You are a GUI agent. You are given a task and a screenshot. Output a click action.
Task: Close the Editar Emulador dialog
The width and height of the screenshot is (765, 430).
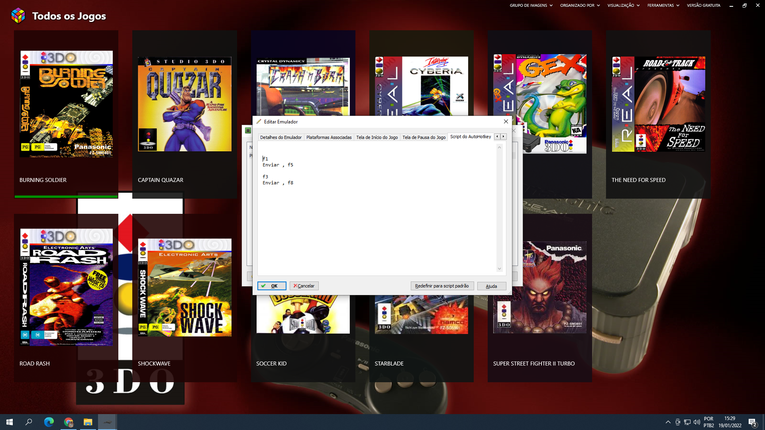506,121
